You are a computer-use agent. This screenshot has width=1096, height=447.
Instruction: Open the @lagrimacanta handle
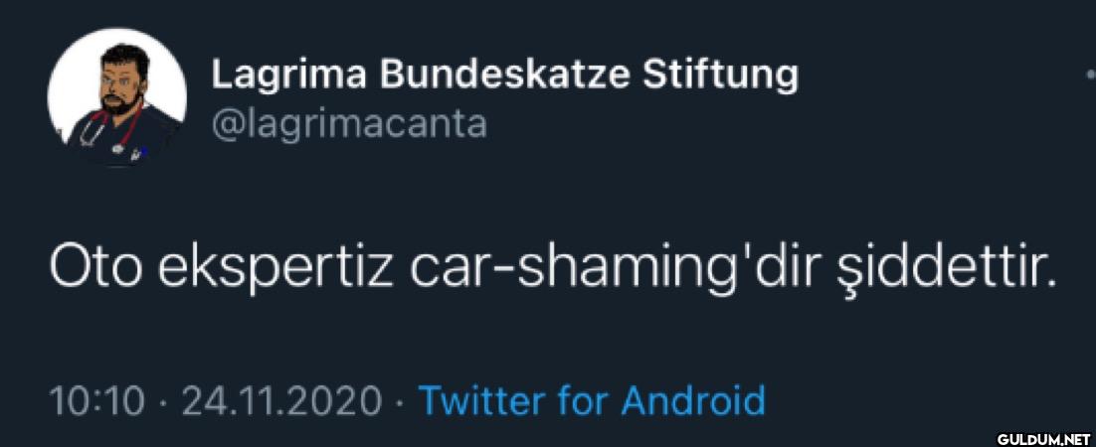348,124
